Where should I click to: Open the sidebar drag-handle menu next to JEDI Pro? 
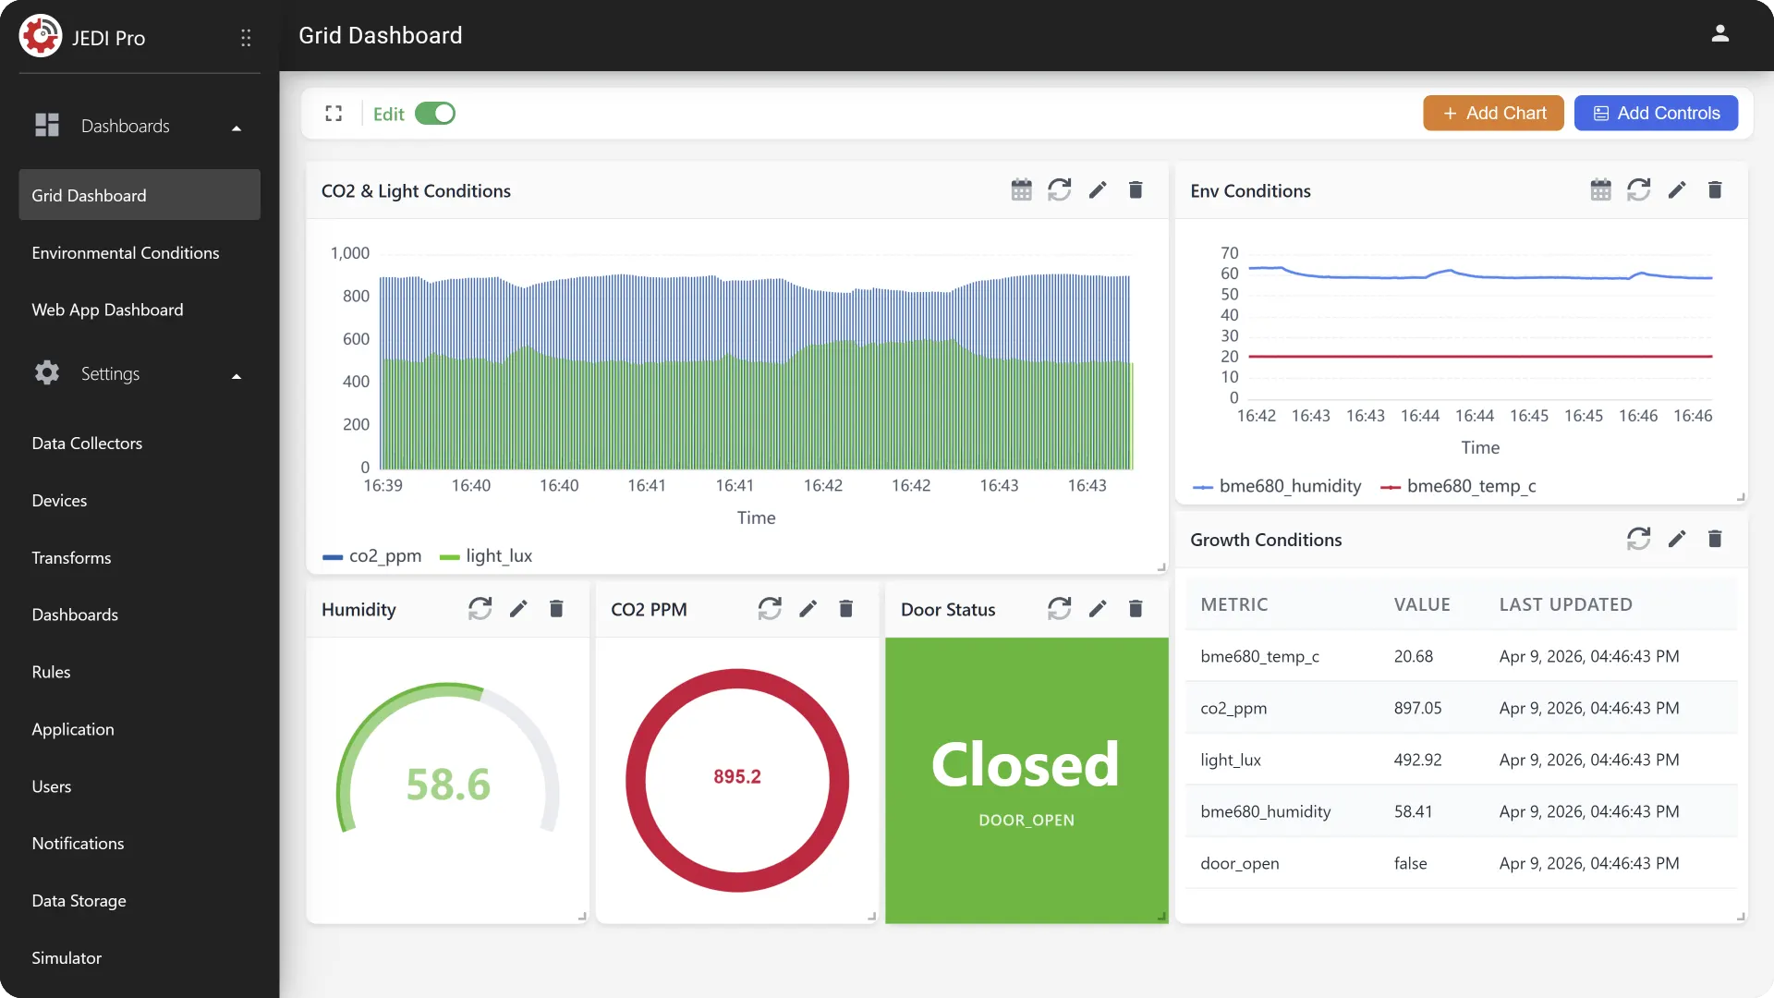point(246,38)
